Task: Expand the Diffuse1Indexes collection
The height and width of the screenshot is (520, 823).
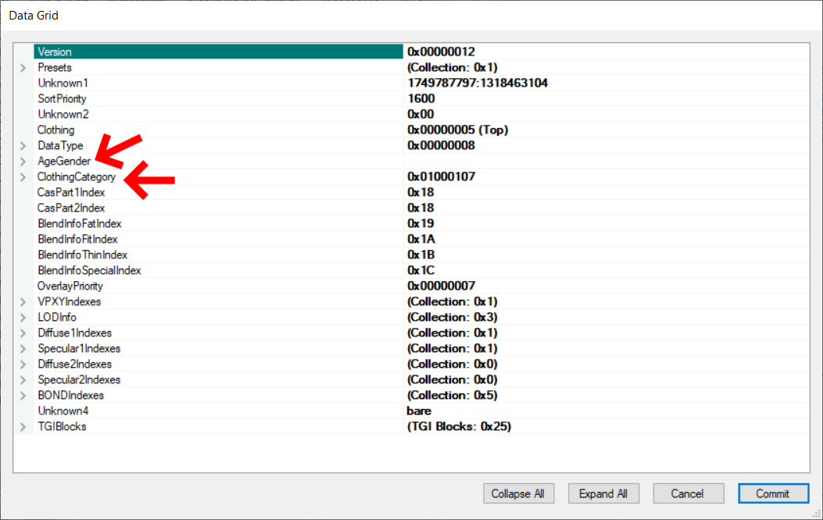Action: (22, 333)
